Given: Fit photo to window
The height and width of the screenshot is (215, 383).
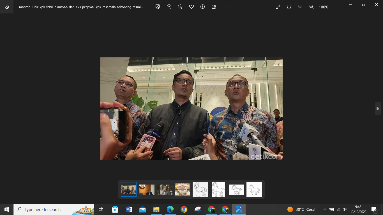Looking at the screenshot, I should pos(289,7).
